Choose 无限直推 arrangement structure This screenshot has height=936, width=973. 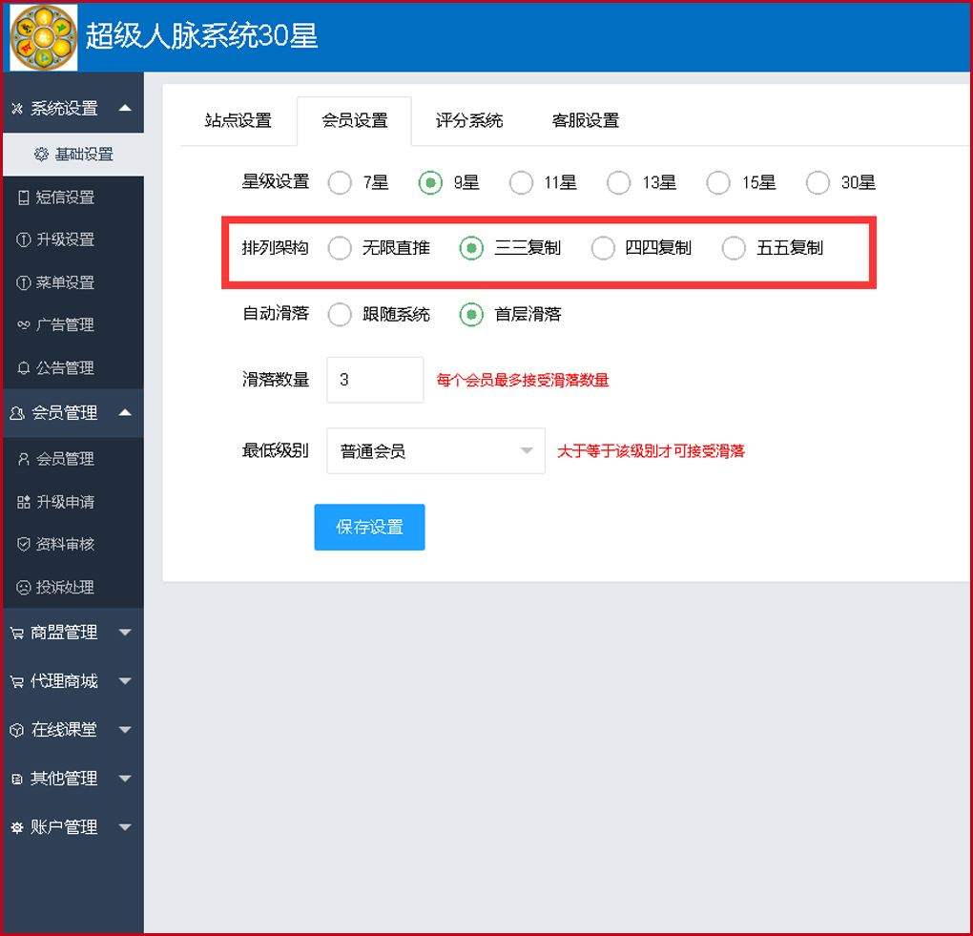340,247
